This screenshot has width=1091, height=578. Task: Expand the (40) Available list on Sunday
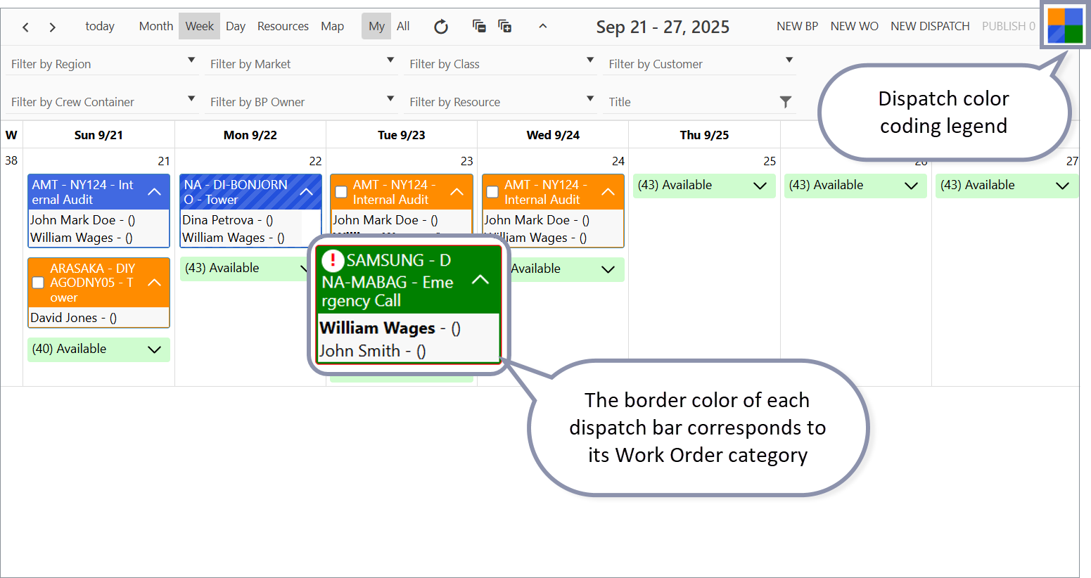click(x=155, y=349)
